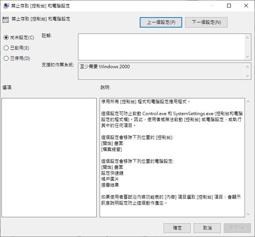
Task: Click the 帳戶圖片 line in description
Action: pos(110,179)
